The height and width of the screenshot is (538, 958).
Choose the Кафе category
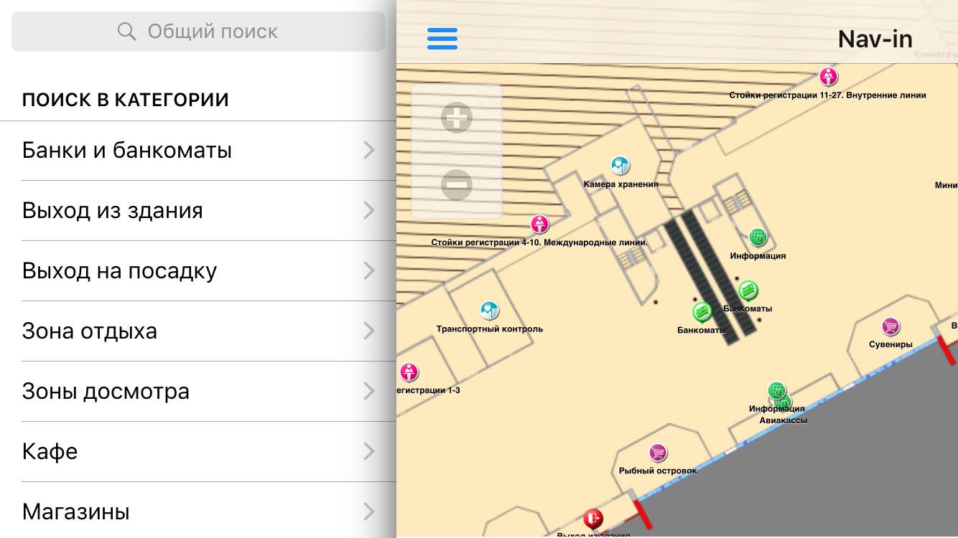click(x=50, y=452)
